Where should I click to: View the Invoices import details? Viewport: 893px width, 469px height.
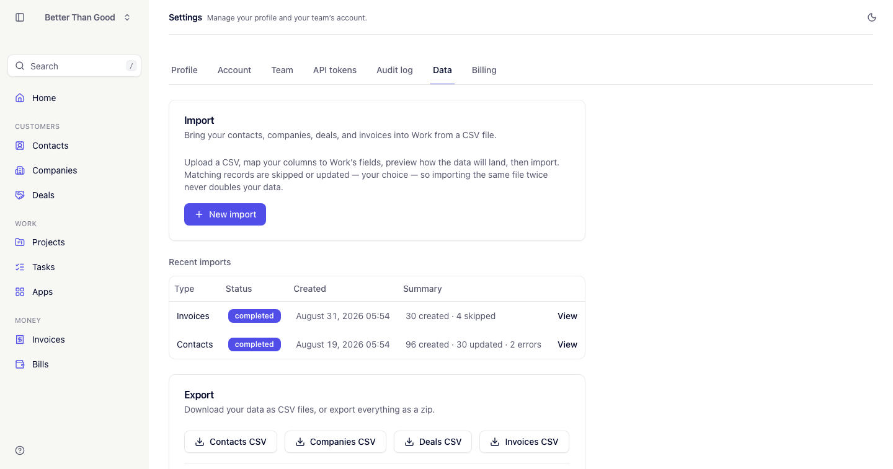pos(567,316)
